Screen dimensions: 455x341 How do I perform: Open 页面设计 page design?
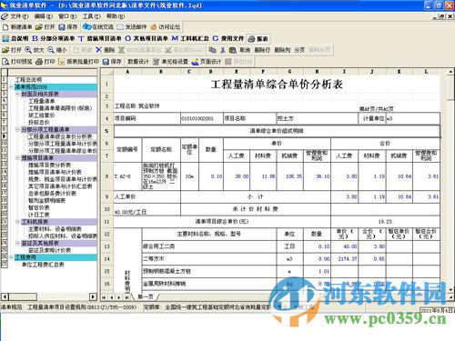tap(207, 62)
